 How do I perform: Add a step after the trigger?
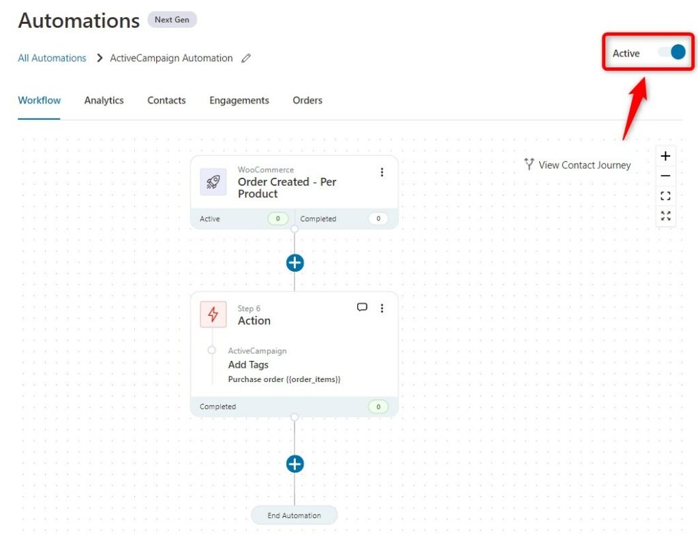tap(294, 263)
